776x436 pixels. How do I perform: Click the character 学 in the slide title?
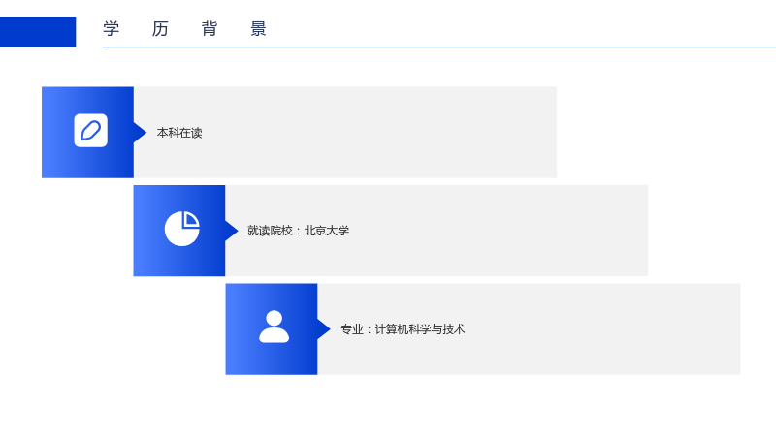(112, 29)
